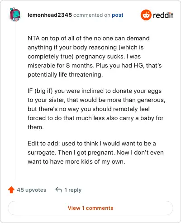Click the word "them." ending second paragraph
Viewport: 181px width, 223px height.
point(36,127)
